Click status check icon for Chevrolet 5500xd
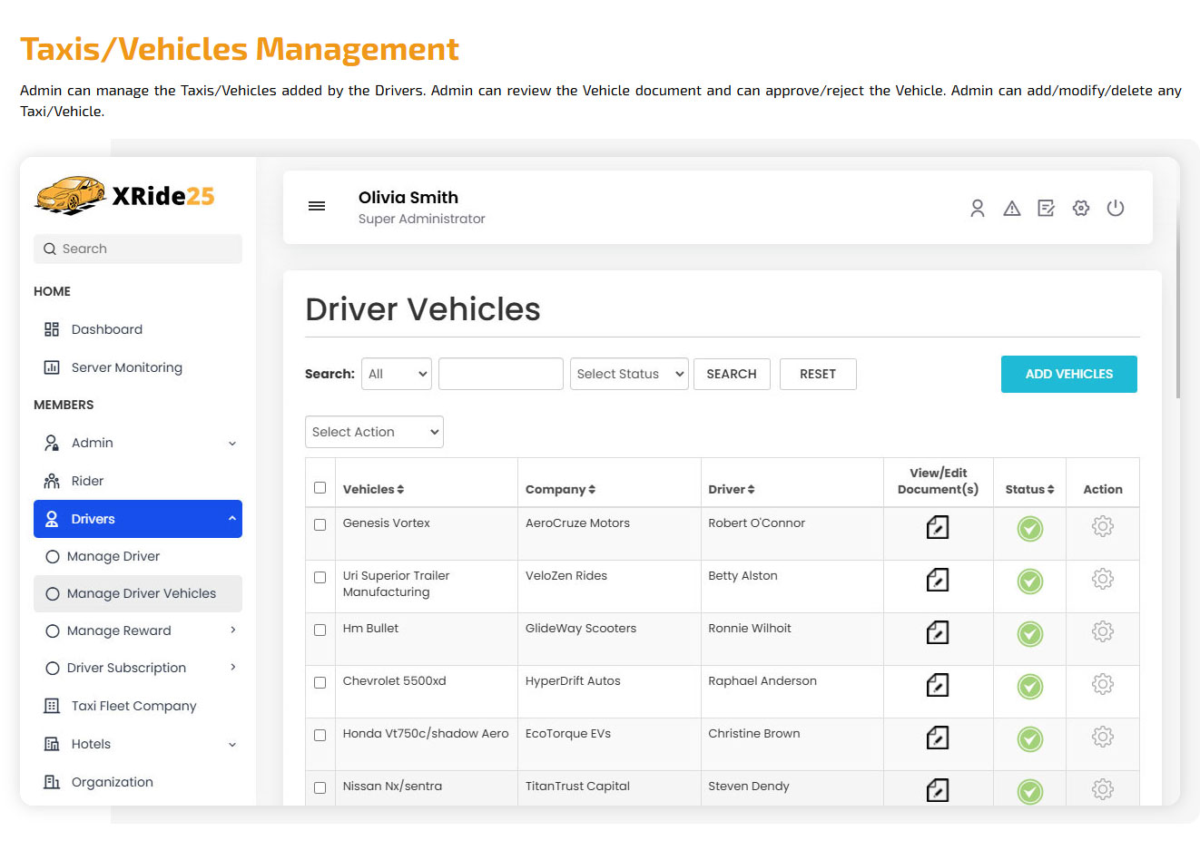Viewport: 1200px width, 860px height. click(1030, 687)
